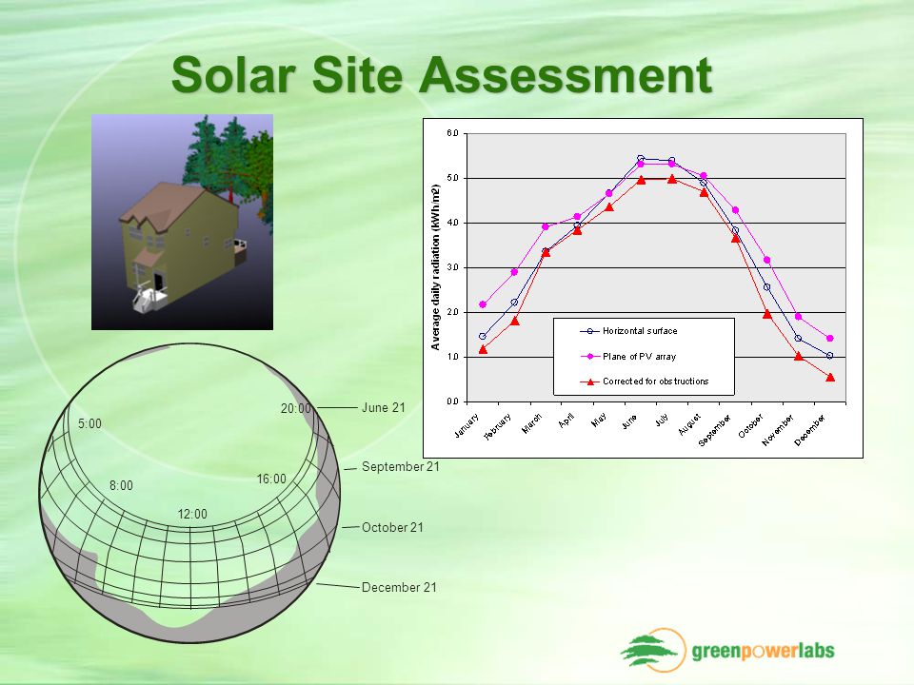The height and width of the screenshot is (685, 914).
Task: Click the February axis label
Action: tap(498, 426)
